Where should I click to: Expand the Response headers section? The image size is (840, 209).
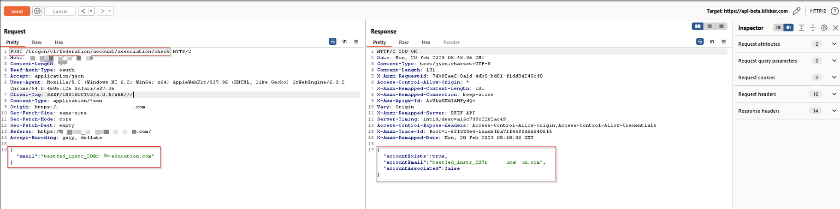[834, 111]
